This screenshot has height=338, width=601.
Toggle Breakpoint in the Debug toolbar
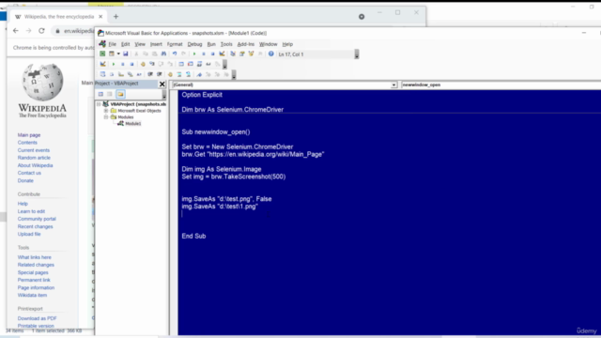pyautogui.click(x=143, y=64)
